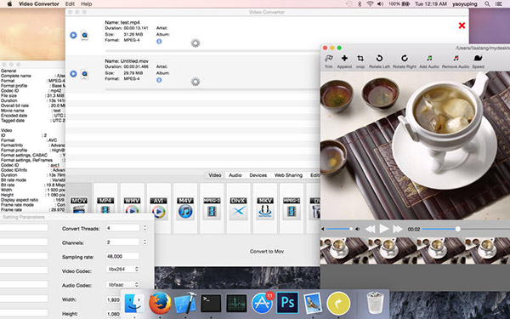Screen dimensions: 510x319
Task: Rewind video in editor window
Action: 370,229
